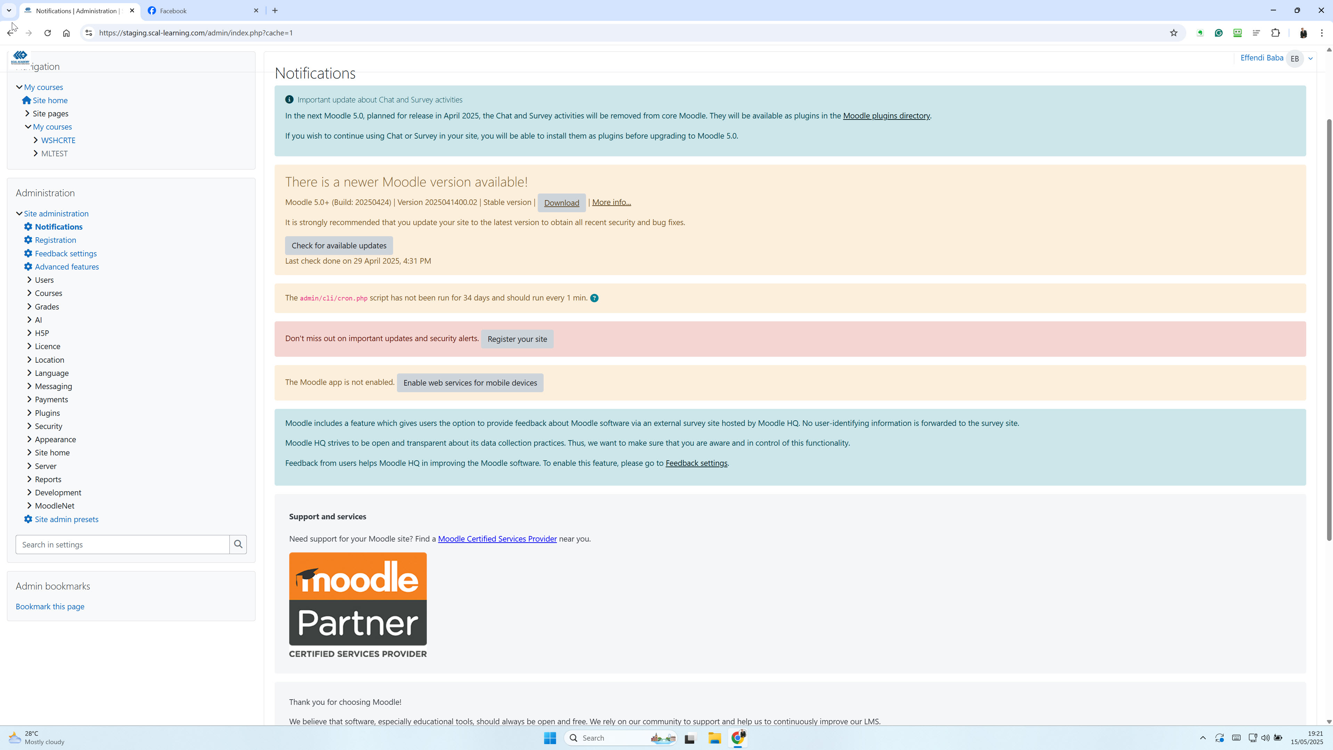Screen dimensions: 1333x750
Task: Click the page vertical scrollbar
Action: pyautogui.click(x=1328, y=329)
